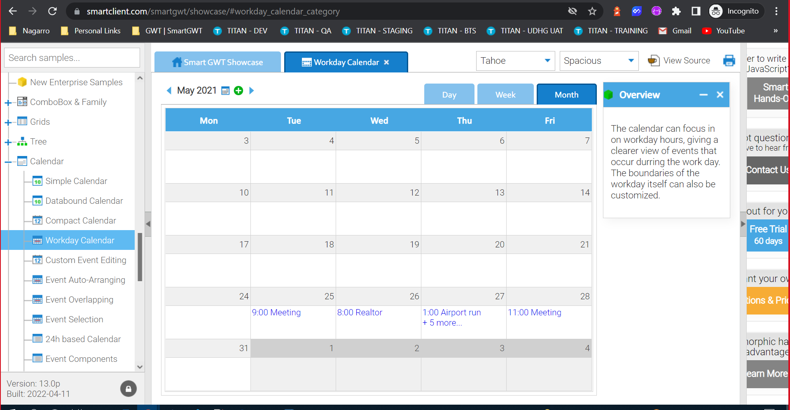
Task: Open the 1:00 Airport run event
Action: 451,312
